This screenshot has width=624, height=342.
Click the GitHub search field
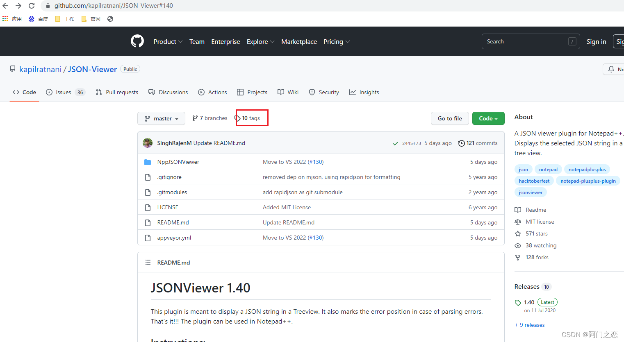pos(531,41)
